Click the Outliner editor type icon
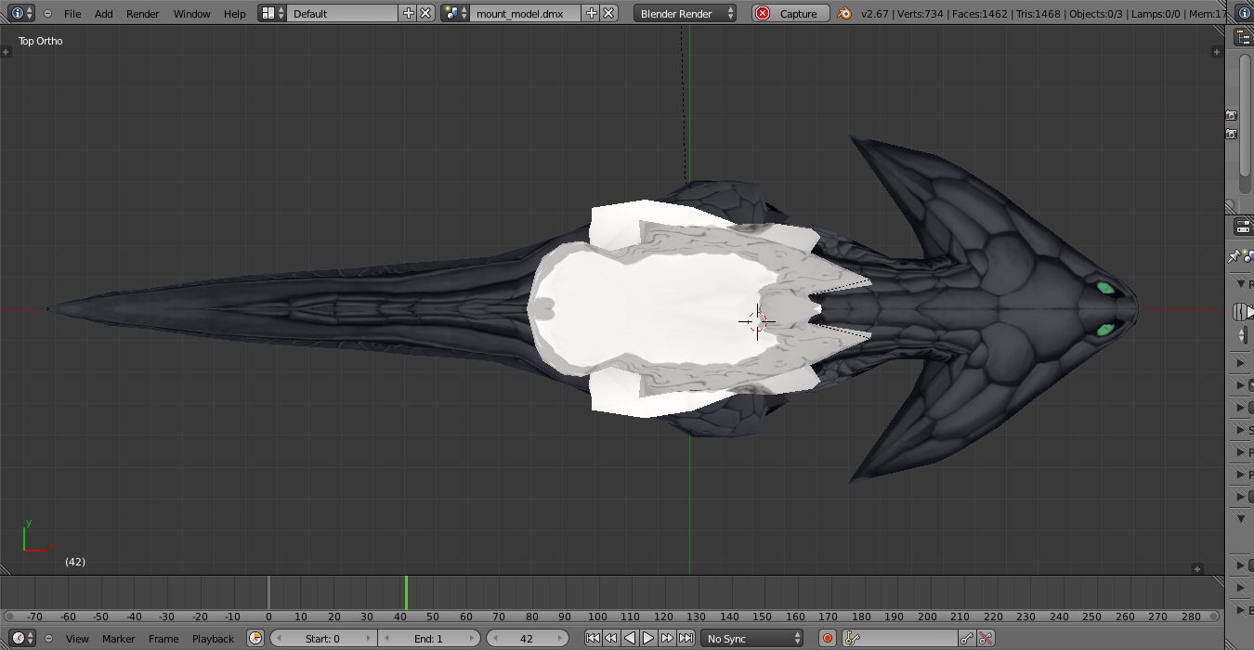The width and height of the screenshot is (1254, 650). click(x=1242, y=37)
